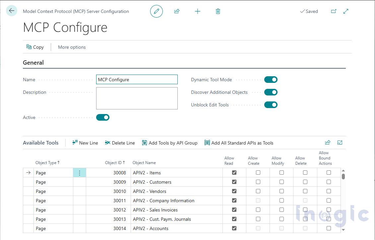Viewport: 375px width, 240px height.
Task: Expand page to full screen icon
Action: [x=346, y=11]
